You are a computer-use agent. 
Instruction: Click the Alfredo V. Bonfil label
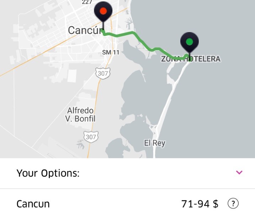(x=80, y=115)
